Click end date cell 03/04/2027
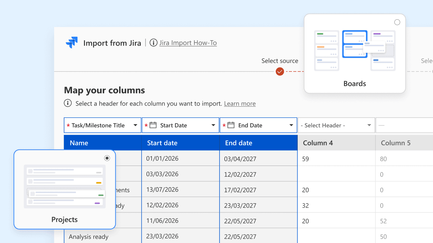 tap(258, 158)
